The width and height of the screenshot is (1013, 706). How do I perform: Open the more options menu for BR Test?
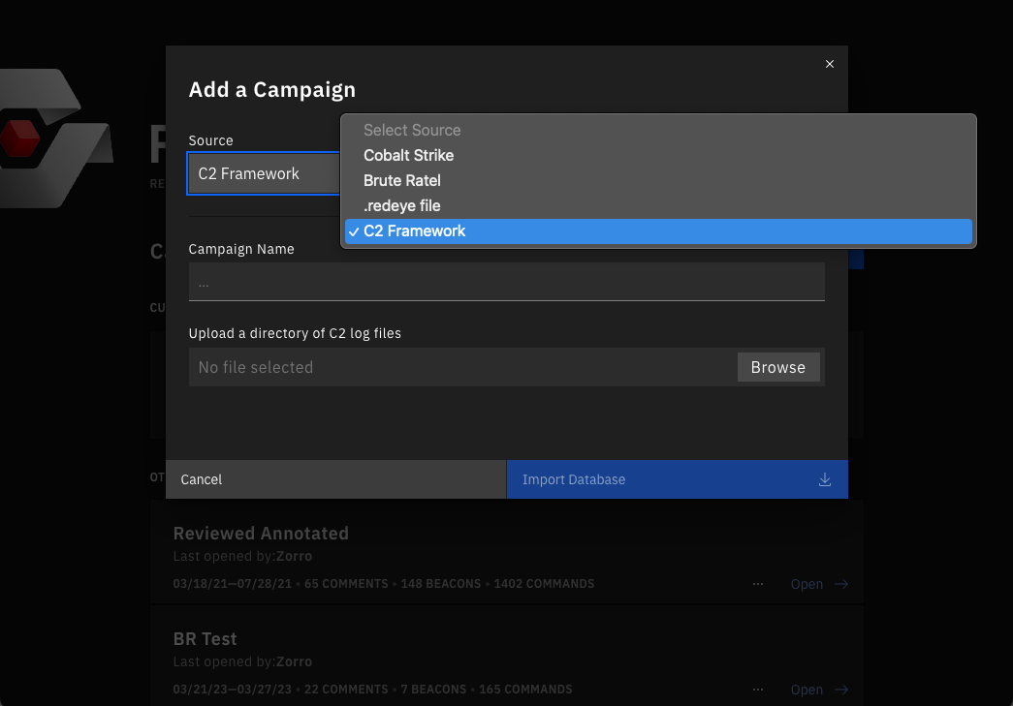click(x=758, y=690)
